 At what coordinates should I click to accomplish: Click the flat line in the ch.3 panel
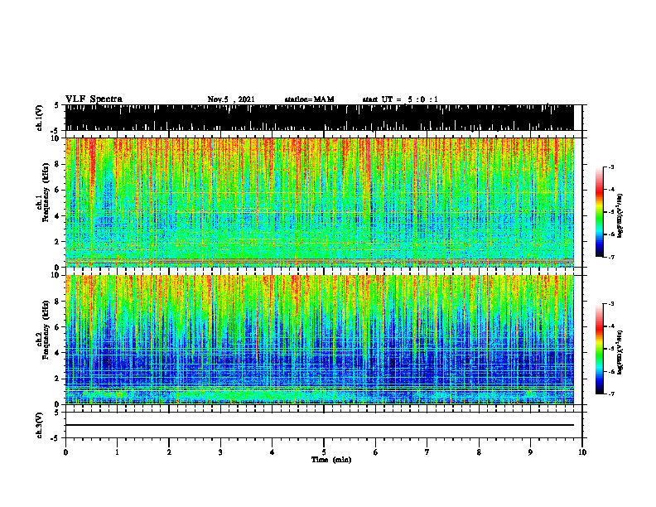319,425
